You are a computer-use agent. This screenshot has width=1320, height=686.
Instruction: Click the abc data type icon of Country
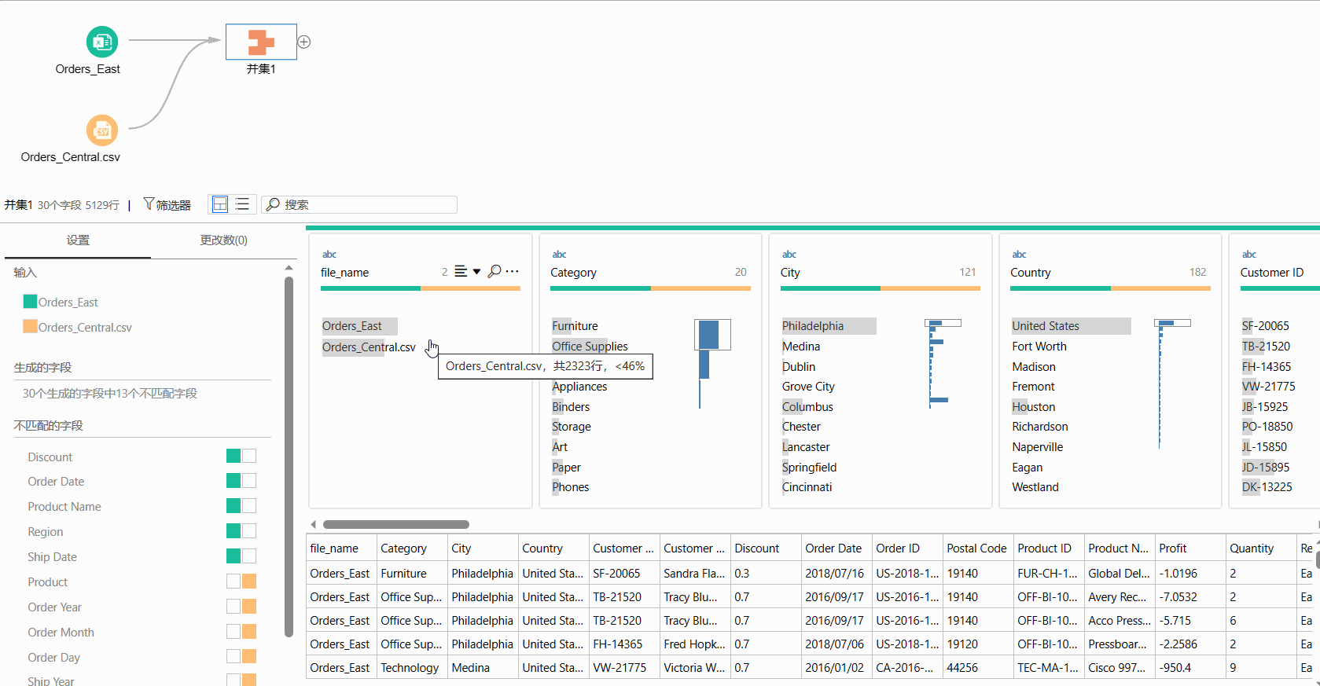click(x=1019, y=255)
